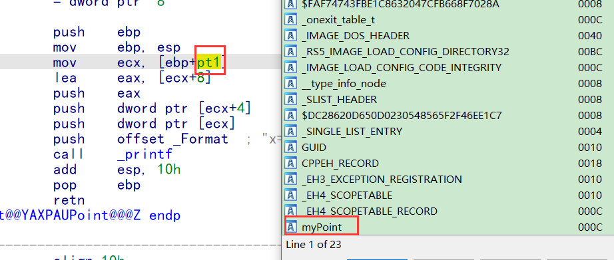Click the "push dword ptr [ecx+4]" line

[152, 108]
